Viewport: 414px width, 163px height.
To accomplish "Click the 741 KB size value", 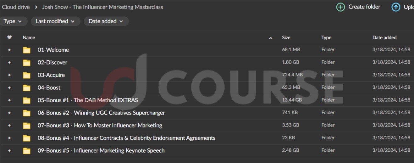I will click(290, 113).
